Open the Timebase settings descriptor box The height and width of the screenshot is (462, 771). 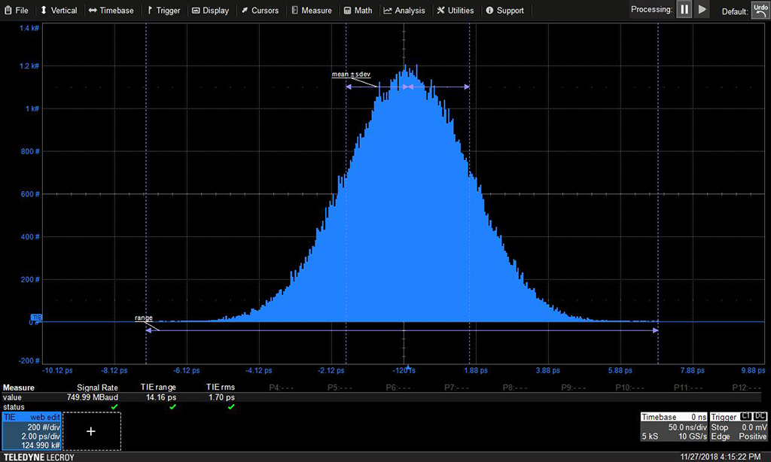point(673,427)
